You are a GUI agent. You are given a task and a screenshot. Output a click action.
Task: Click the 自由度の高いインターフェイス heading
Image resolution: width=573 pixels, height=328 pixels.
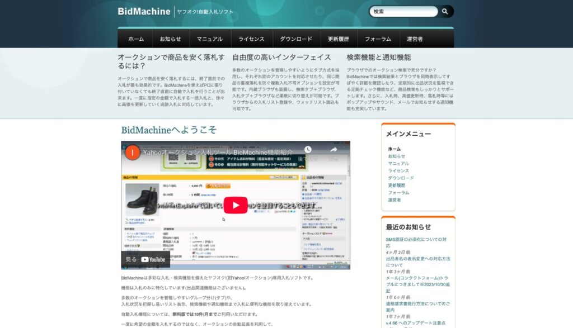(281, 58)
